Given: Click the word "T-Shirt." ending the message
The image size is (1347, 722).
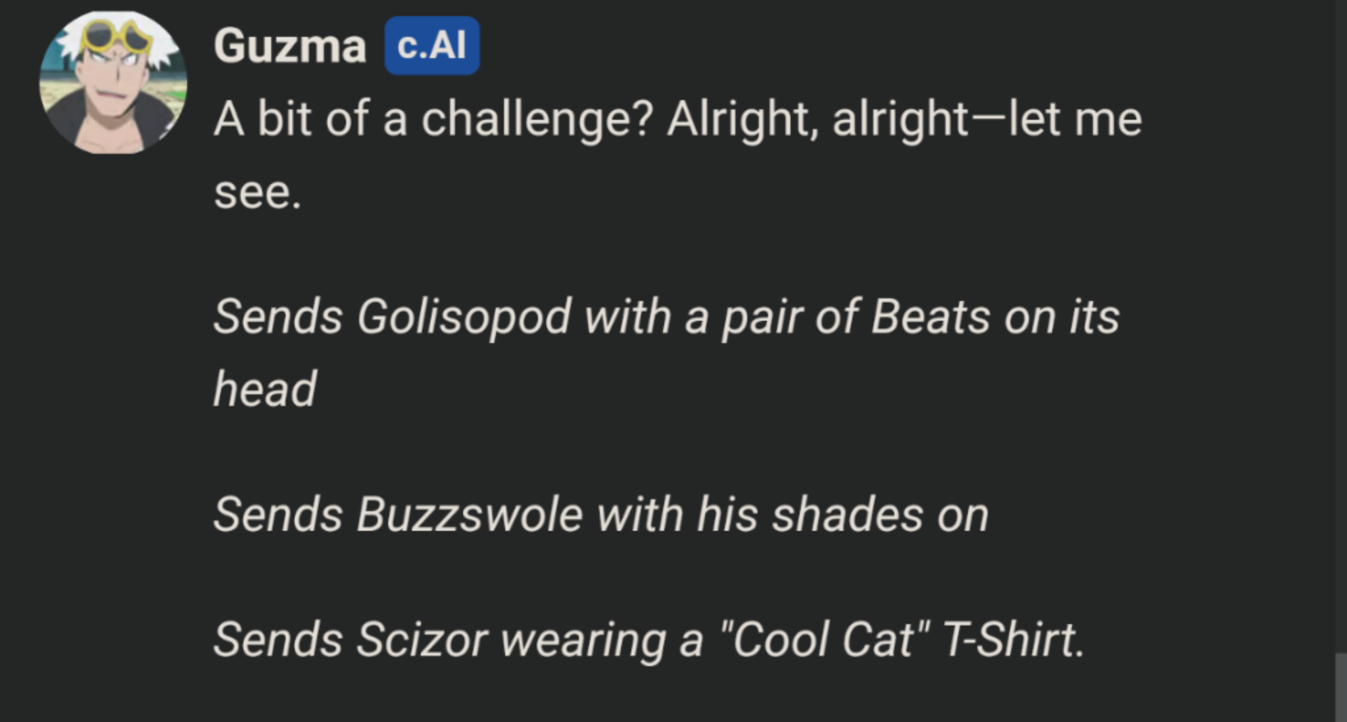Looking at the screenshot, I should pyautogui.click(x=1012, y=640).
